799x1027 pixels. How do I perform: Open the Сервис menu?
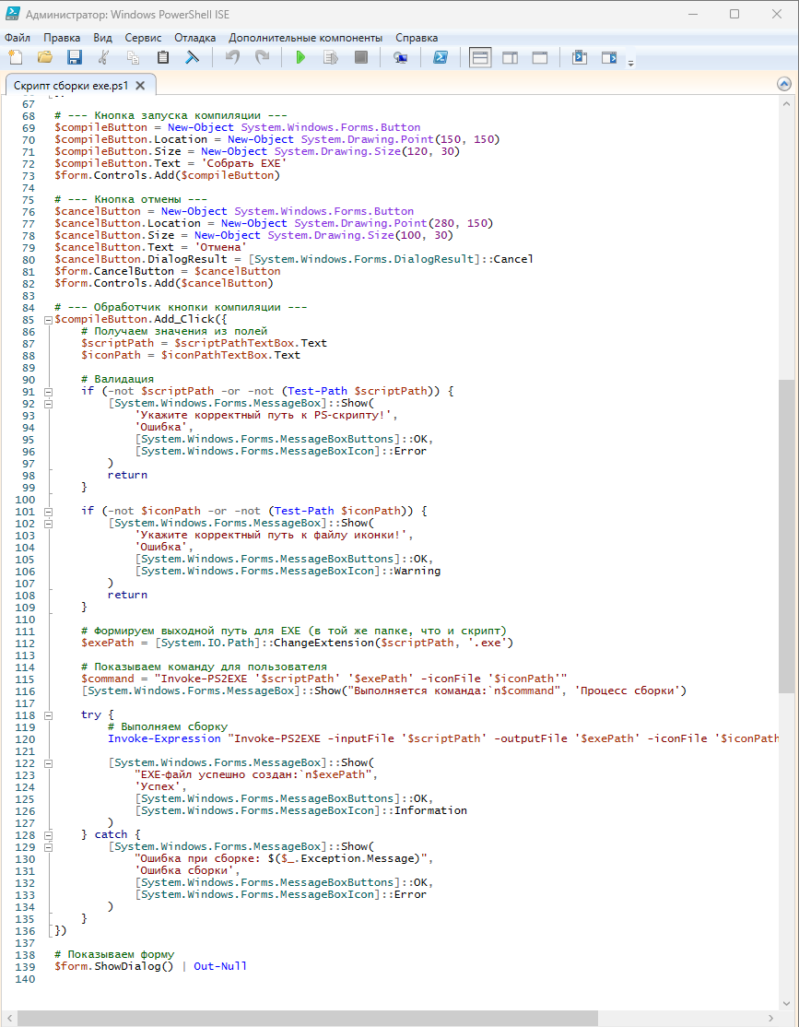click(143, 37)
